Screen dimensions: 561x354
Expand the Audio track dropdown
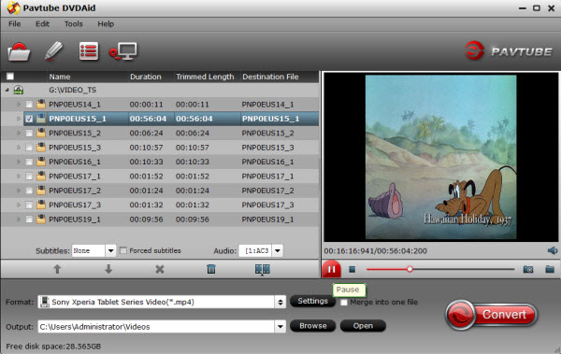coord(278,250)
